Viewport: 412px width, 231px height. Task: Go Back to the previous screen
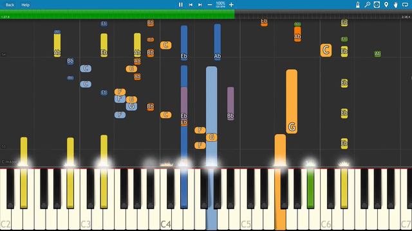(x=10, y=4)
